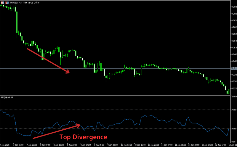Viewport: 237px width, 148px height.
Task: Click the '8 Jan 23:00' time label
Action: [72, 145]
